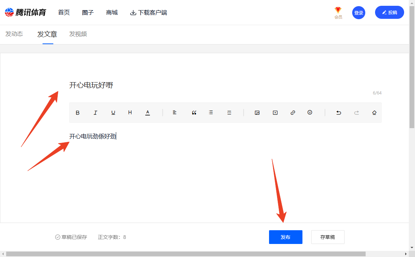Image resolution: width=415 pixels, height=257 pixels.
Task: Click the article title field 开心电玩好嘢
Action: 91,85
